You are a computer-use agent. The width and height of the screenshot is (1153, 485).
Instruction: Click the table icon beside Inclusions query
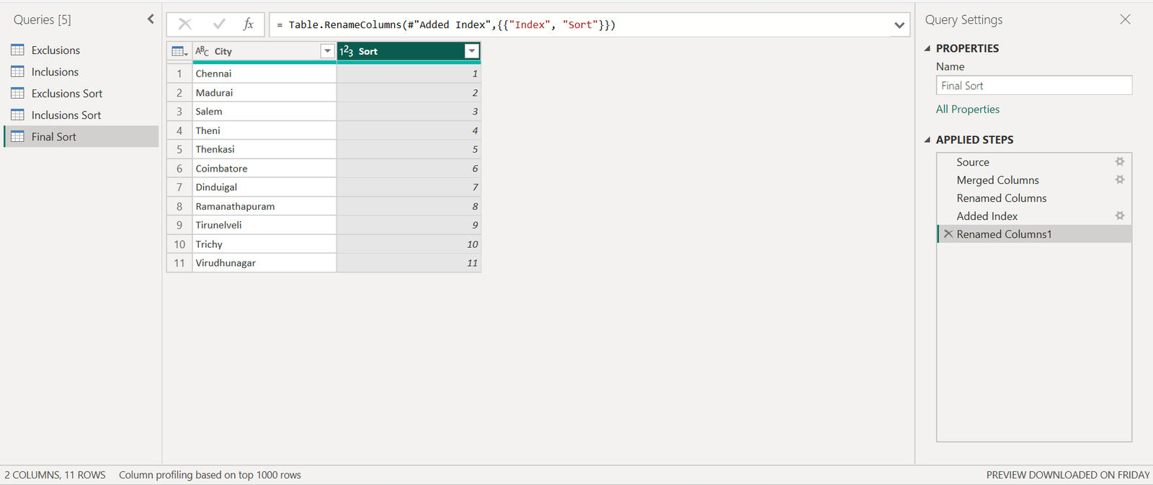coord(18,71)
